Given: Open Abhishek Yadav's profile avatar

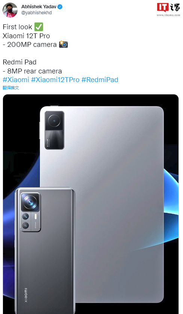Looking at the screenshot, I should 10,10.
